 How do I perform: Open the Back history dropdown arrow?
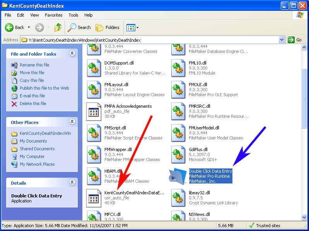[29, 27]
